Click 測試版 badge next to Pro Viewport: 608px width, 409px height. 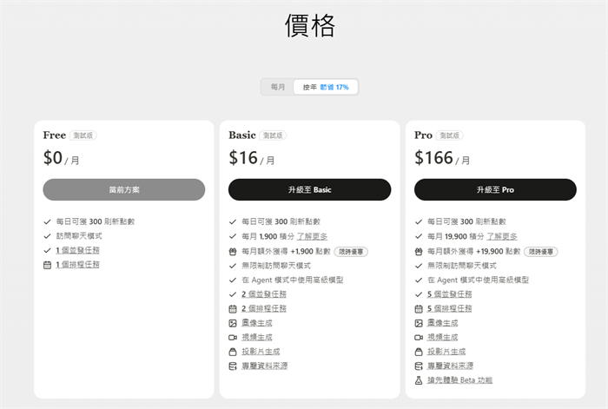coord(449,135)
